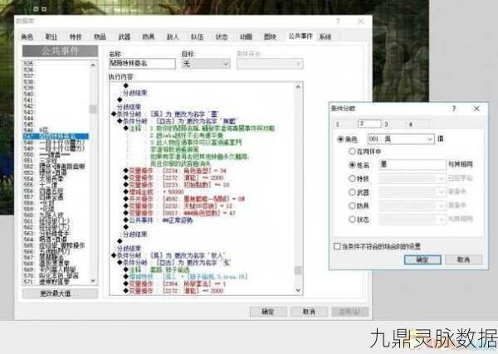Confirm the 条件分歧 dialog with 确定

click(422, 259)
